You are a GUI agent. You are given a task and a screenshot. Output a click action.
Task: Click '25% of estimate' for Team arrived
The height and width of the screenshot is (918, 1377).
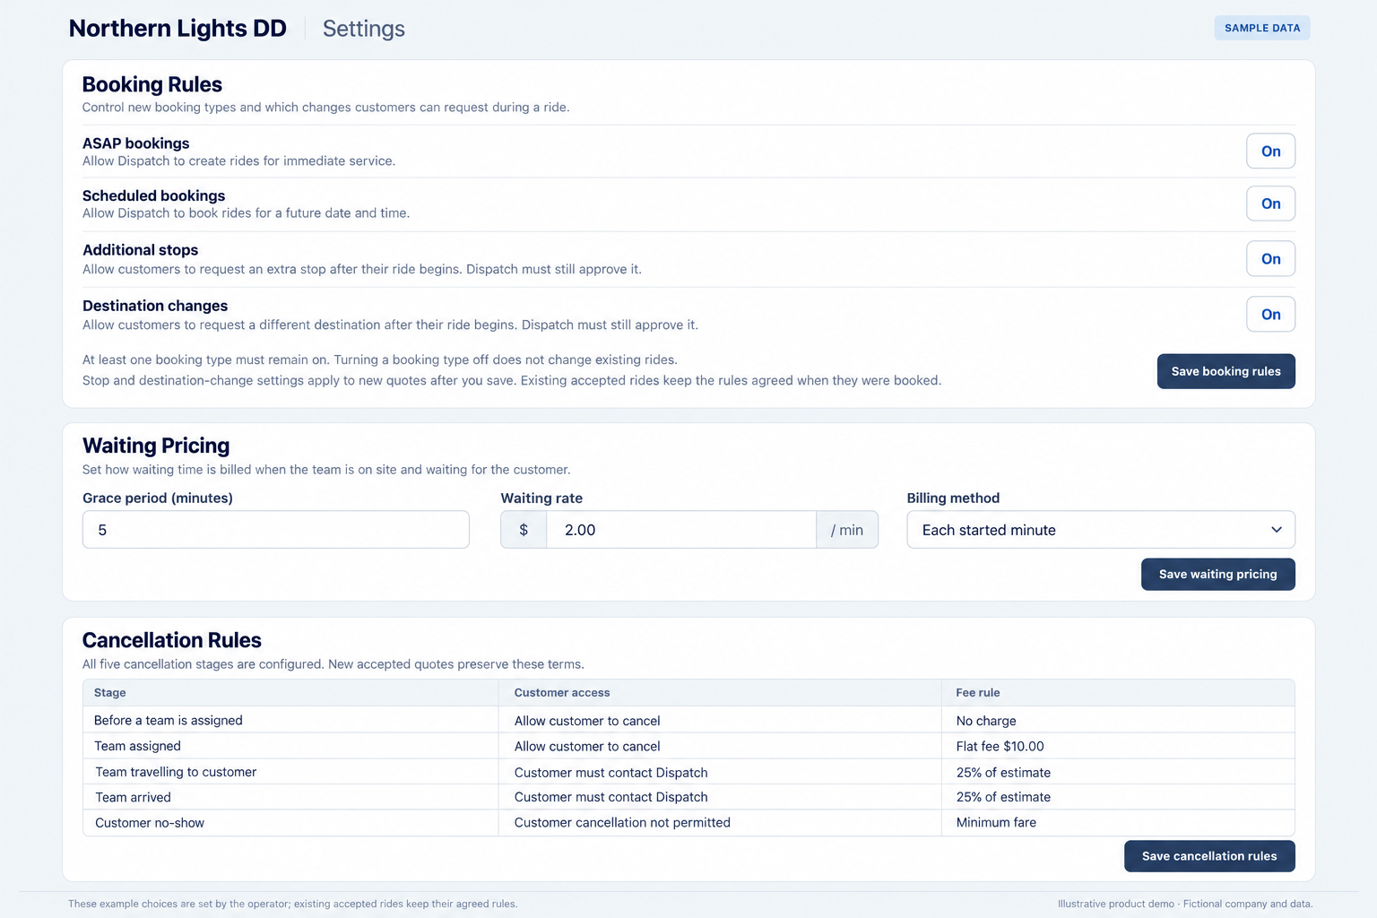(x=1003, y=797)
